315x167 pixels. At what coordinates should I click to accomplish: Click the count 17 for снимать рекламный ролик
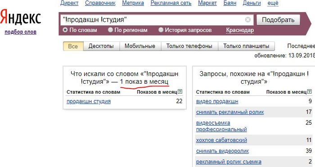pyautogui.click(x=309, y=112)
